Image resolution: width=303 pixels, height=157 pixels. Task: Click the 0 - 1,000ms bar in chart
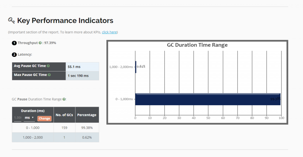(x=208, y=99)
